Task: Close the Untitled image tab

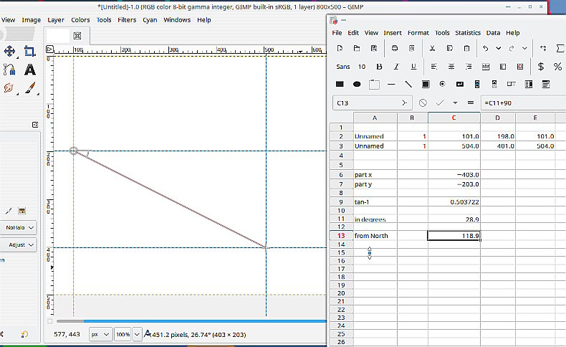Action: [77, 35]
